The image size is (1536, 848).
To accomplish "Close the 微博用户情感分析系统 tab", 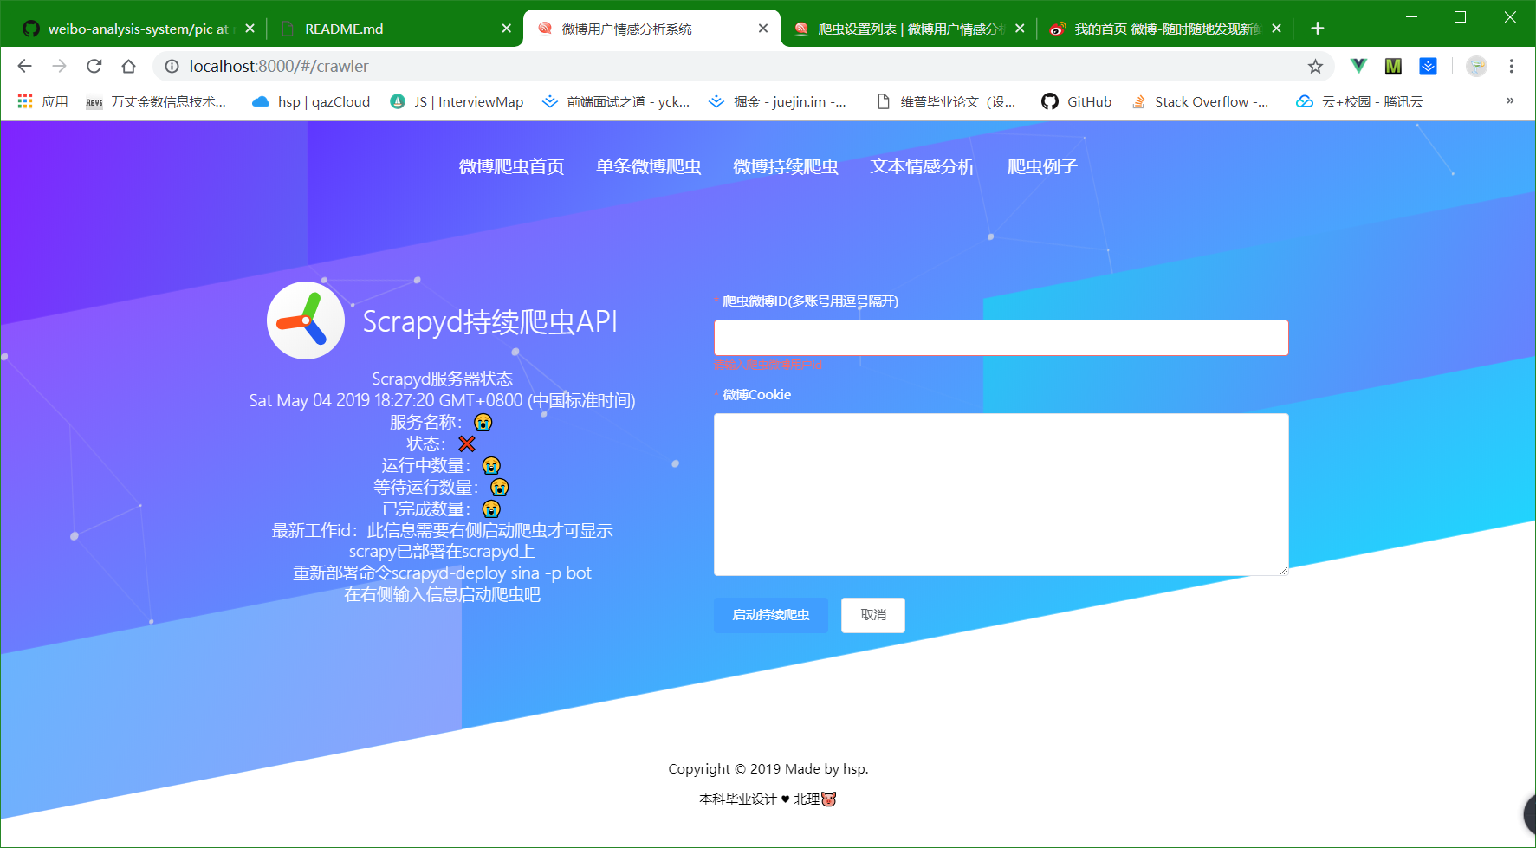I will coord(763,29).
